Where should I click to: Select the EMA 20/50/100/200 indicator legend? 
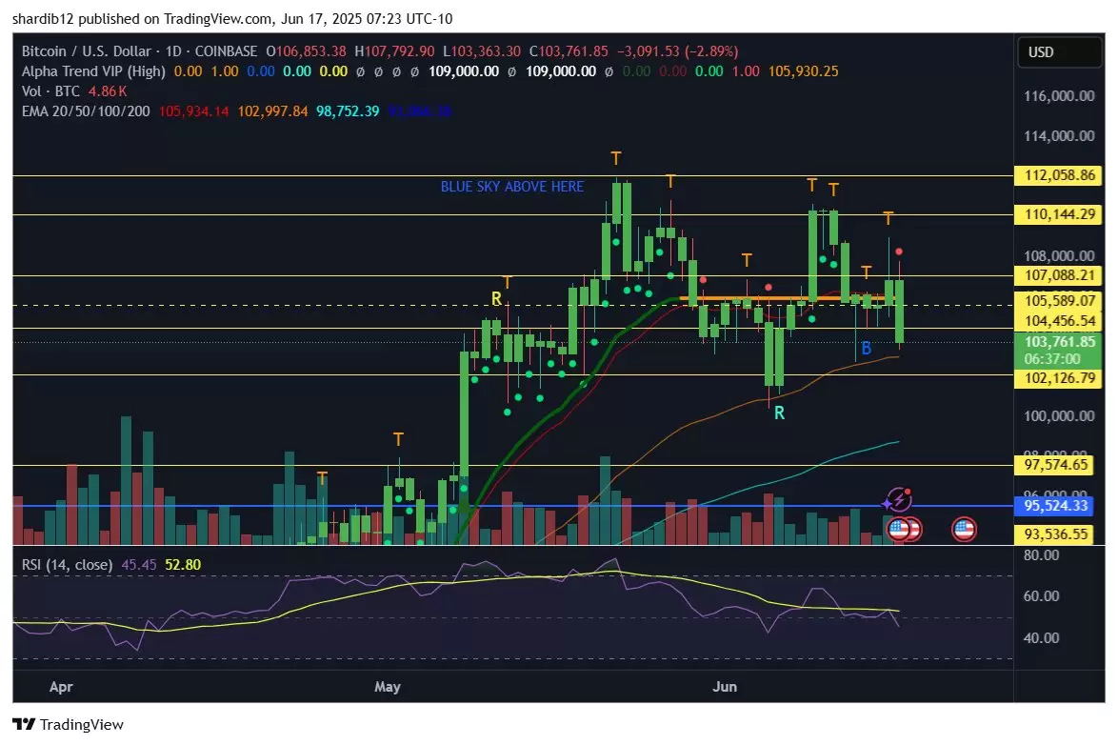tap(86, 111)
